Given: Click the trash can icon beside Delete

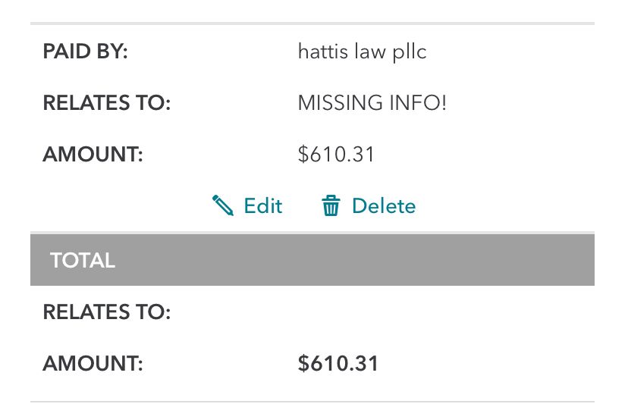Looking at the screenshot, I should 331,206.
